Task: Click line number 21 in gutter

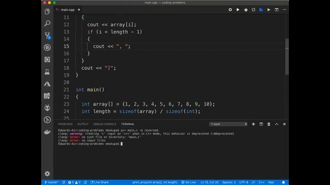Action: coord(67,90)
